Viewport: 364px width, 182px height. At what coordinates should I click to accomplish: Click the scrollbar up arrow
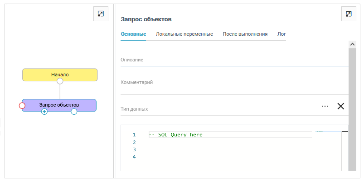point(351,44)
